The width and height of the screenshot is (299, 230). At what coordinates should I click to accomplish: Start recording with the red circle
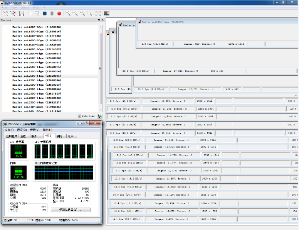pos(59,14)
